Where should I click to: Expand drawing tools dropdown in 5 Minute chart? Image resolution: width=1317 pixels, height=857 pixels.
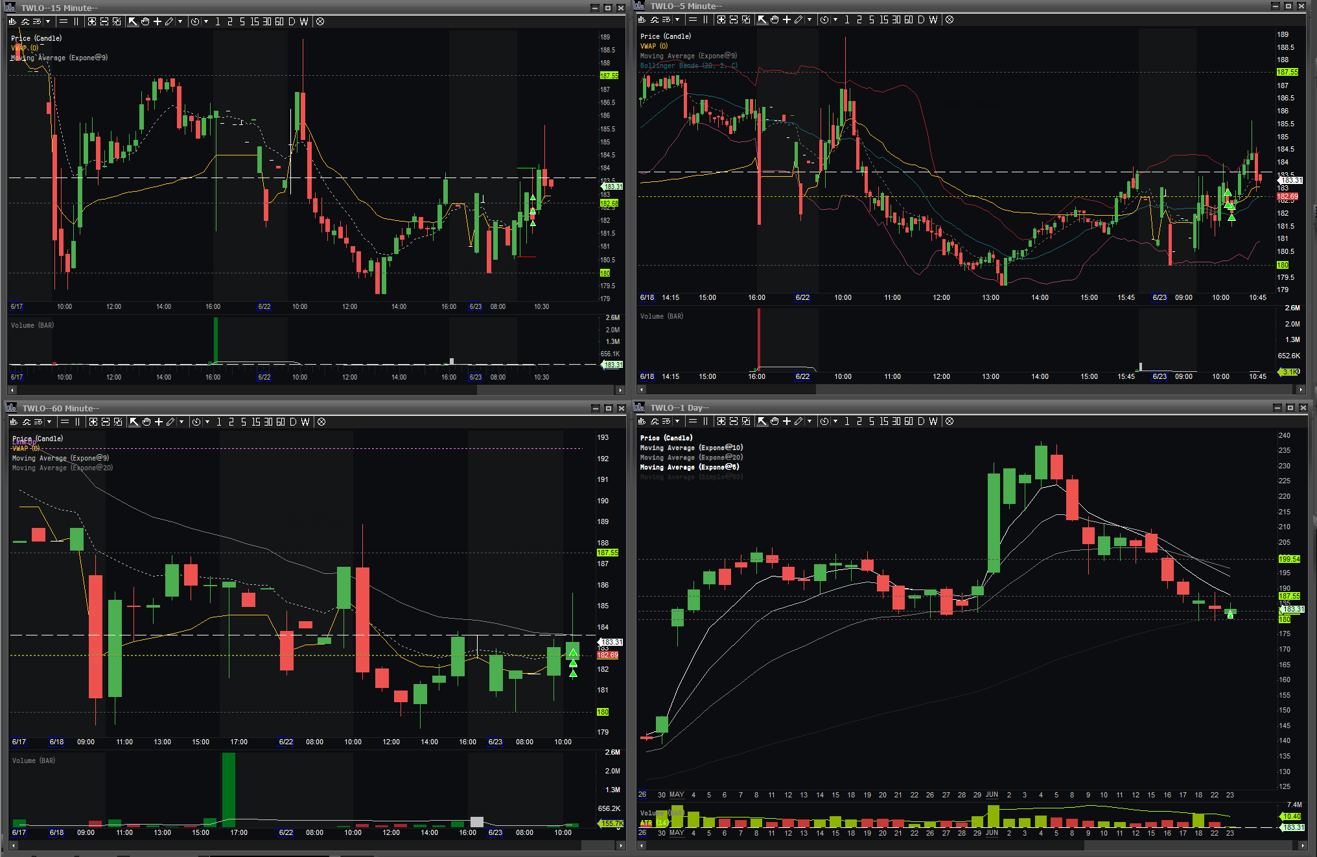coord(810,19)
